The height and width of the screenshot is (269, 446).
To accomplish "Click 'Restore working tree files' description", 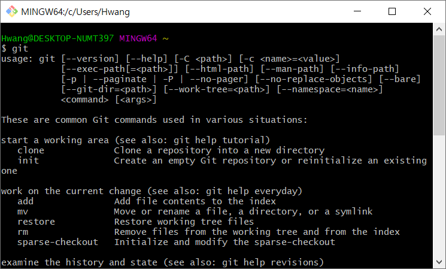I will (x=184, y=222).
